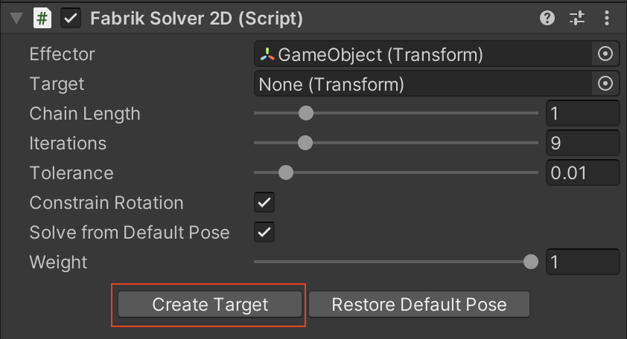627x339 pixels.
Task: Click the Restore Default Pose button
Action: 418,305
